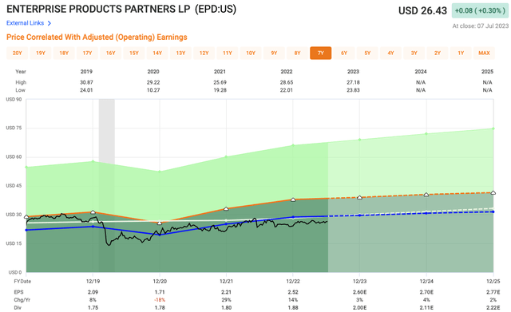
Task: Click the 12/20 fiscal year date label
Action: (160, 282)
